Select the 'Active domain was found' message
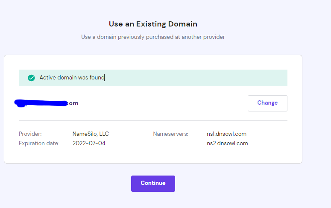The width and height of the screenshot is (331, 208). pos(72,77)
